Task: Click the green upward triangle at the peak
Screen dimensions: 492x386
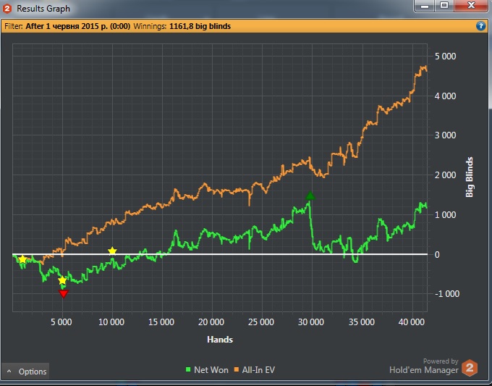Action: 310,196
